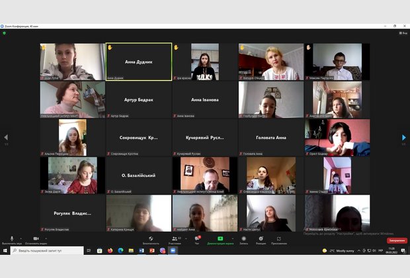Screen dimensions: 410x278
Task: Open the View layout menu
Action: (403, 33)
